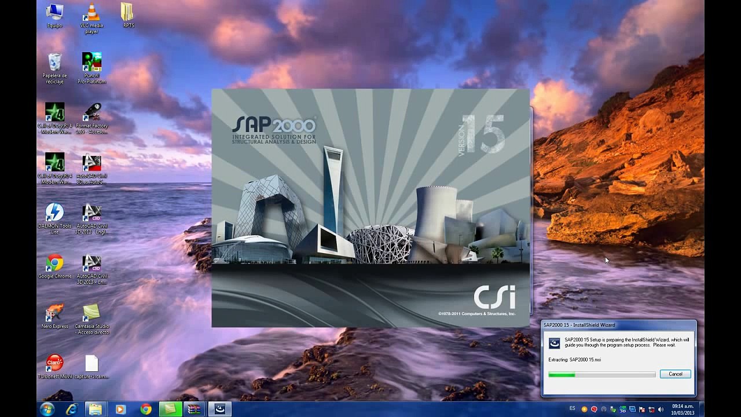Click the SAP2000 version 15 splash screen

[x=370, y=208]
